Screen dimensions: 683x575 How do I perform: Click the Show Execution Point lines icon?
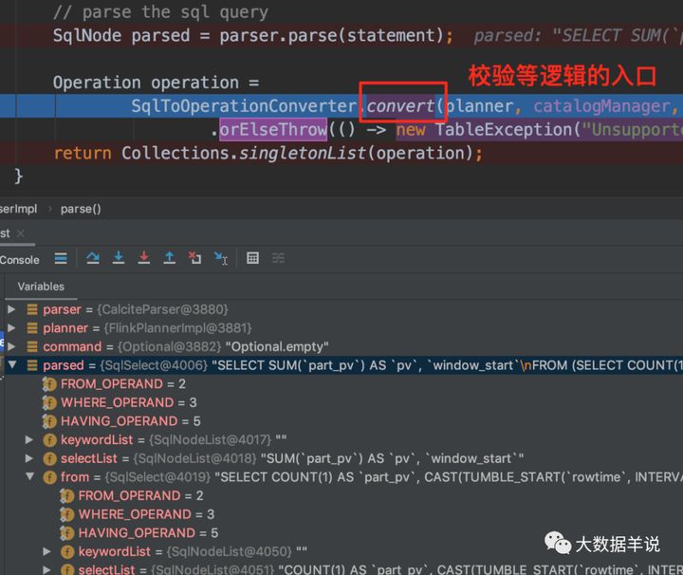(x=61, y=258)
